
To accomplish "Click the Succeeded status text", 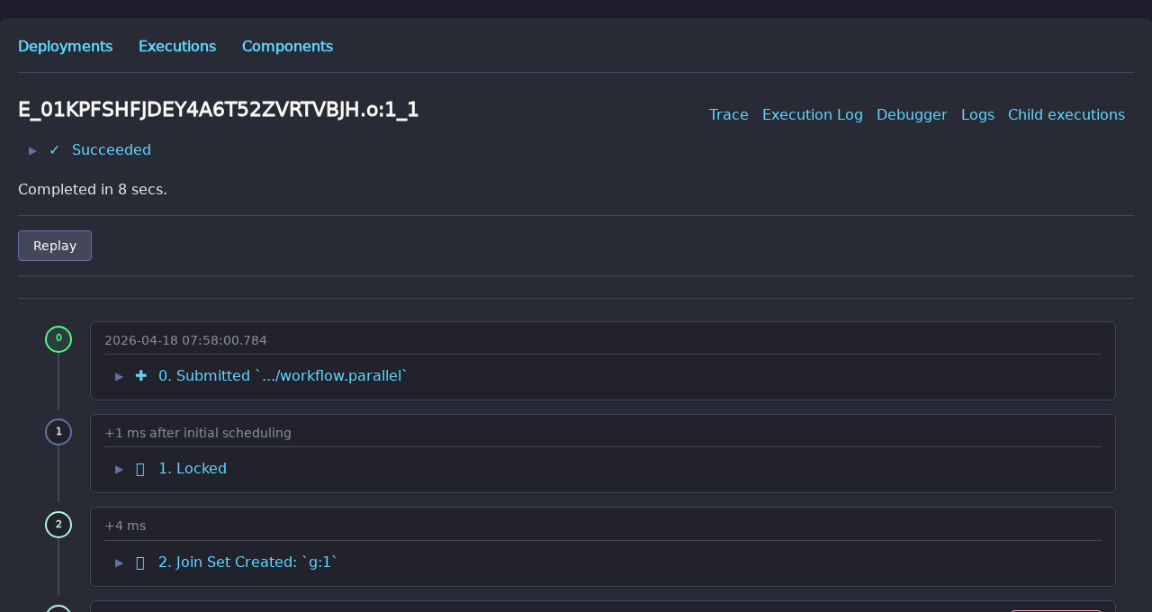I will coord(112,150).
